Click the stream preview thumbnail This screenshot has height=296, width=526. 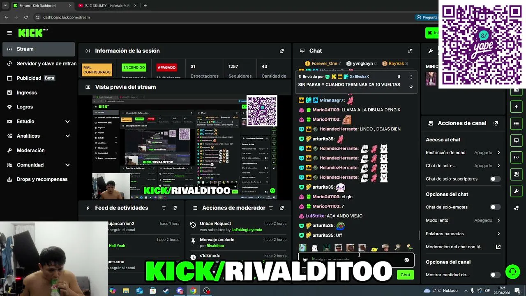click(185, 147)
